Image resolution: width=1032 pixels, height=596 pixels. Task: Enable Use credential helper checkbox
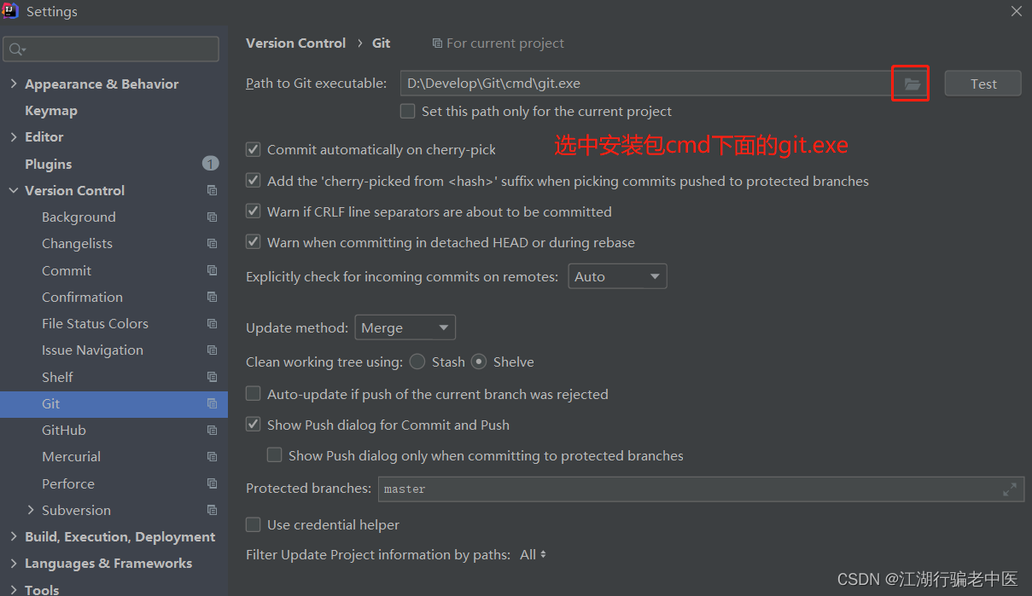pos(254,525)
